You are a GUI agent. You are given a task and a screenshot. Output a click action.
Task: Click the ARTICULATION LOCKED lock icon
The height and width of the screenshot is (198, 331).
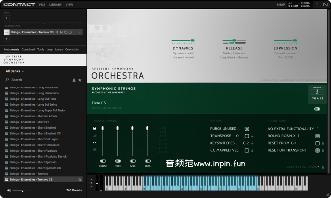(323, 167)
